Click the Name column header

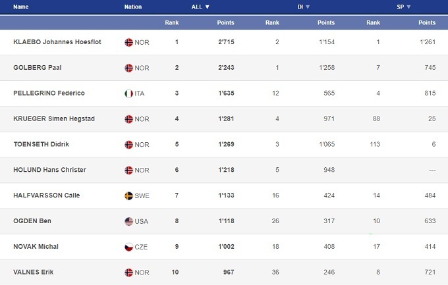point(21,7)
